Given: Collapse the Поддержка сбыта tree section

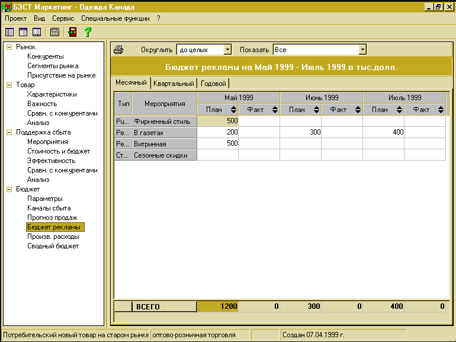Looking at the screenshot, I should (x=9, y=132).
